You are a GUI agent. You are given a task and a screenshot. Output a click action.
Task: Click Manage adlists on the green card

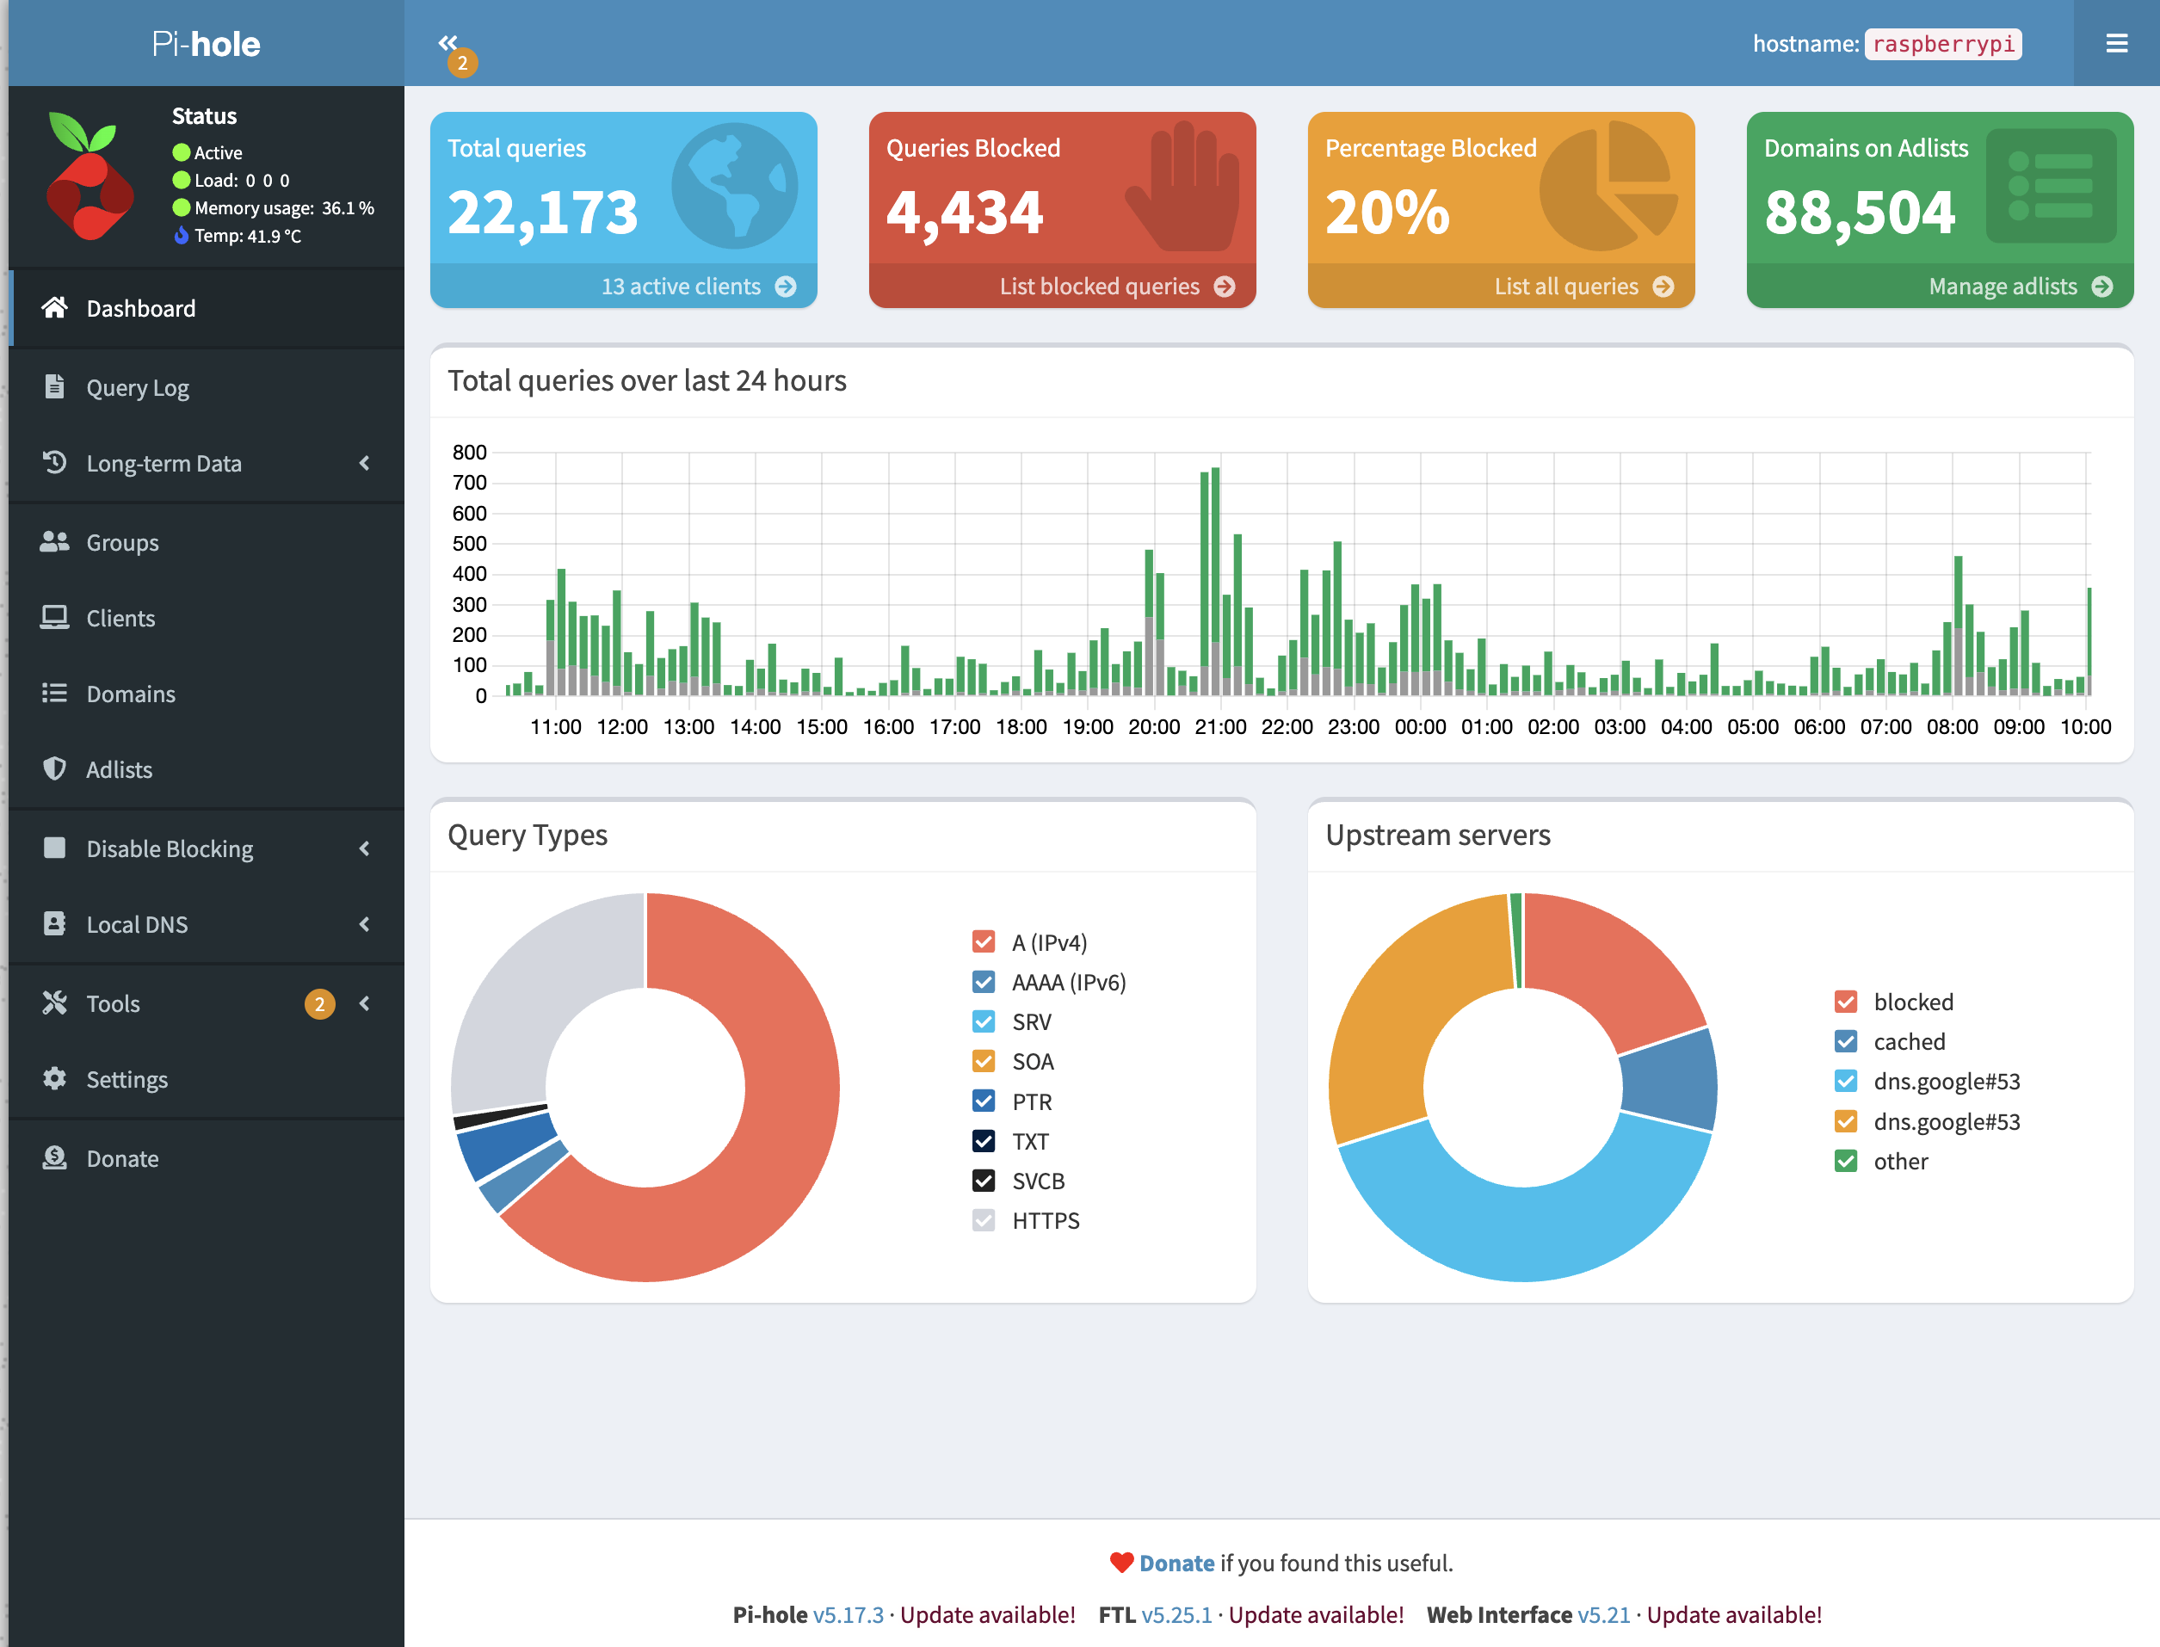click(x=2003, y=287)
